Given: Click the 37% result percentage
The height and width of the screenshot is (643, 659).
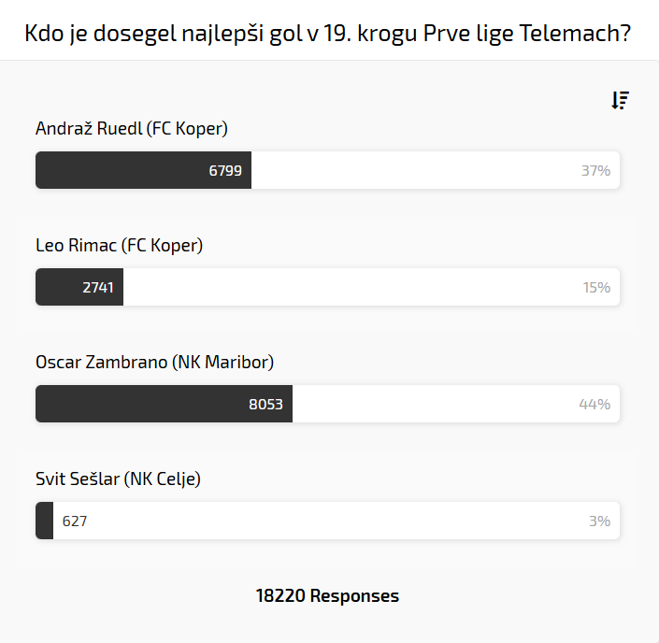Looking at the screenshot, I should (x=595, y=171).
